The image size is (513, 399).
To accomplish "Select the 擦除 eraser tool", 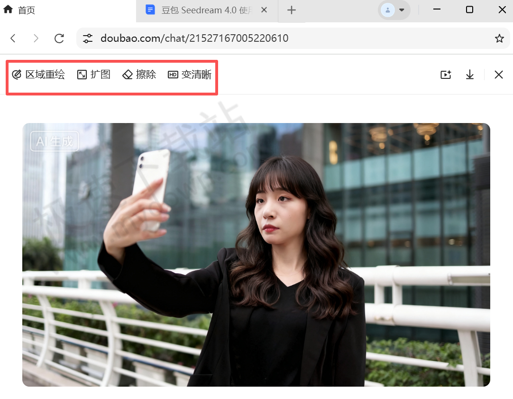I will point(139,75).
